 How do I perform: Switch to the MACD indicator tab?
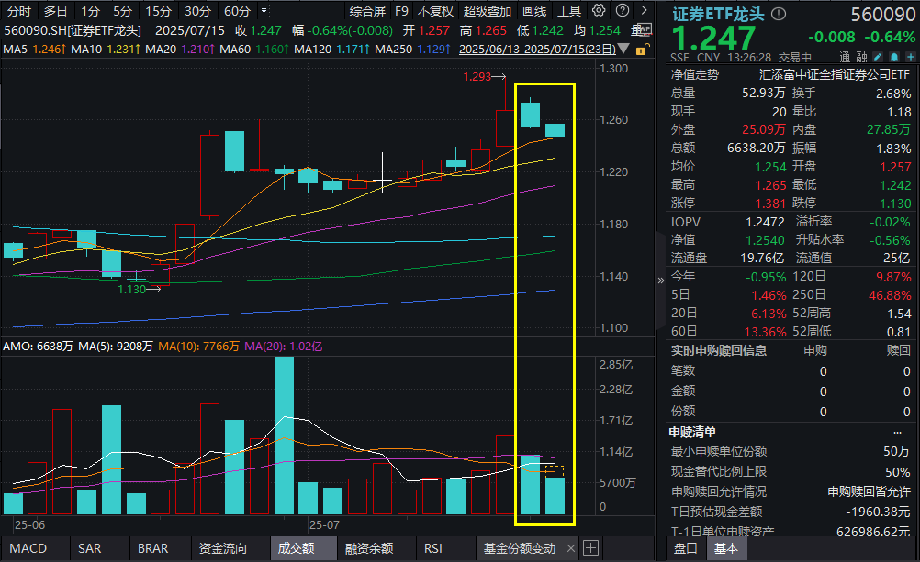29,548
